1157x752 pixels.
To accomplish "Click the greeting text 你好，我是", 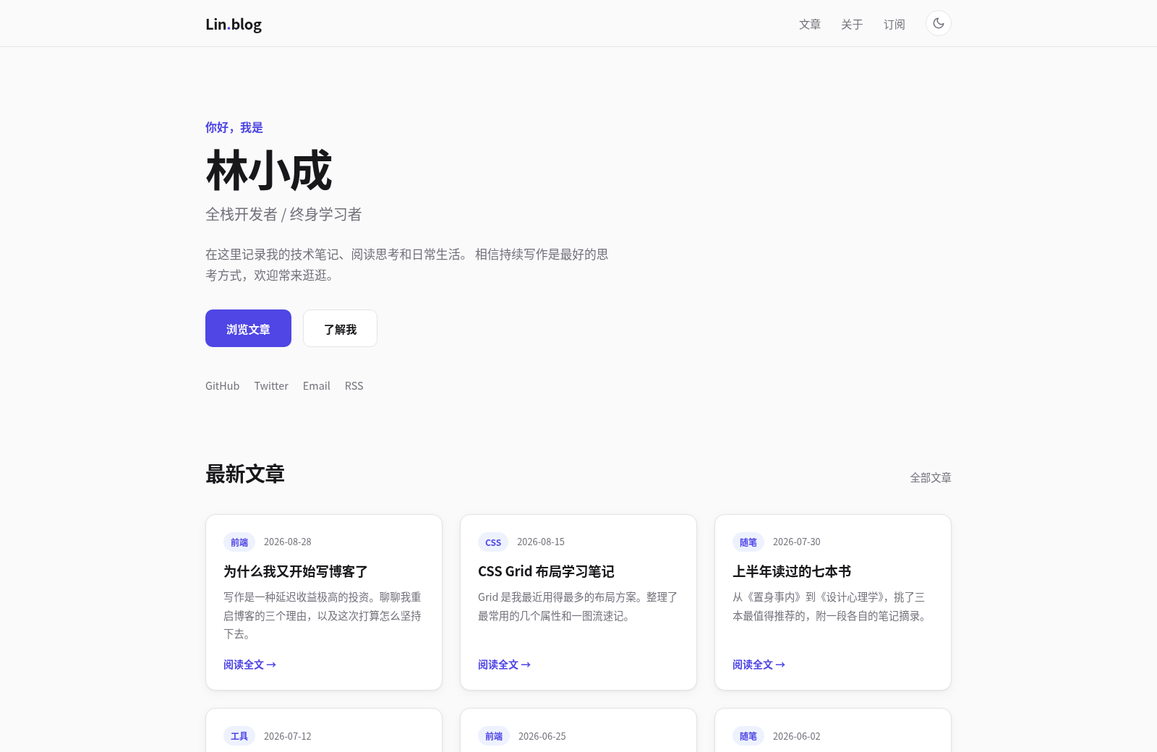I will click(x=234, y=127).
